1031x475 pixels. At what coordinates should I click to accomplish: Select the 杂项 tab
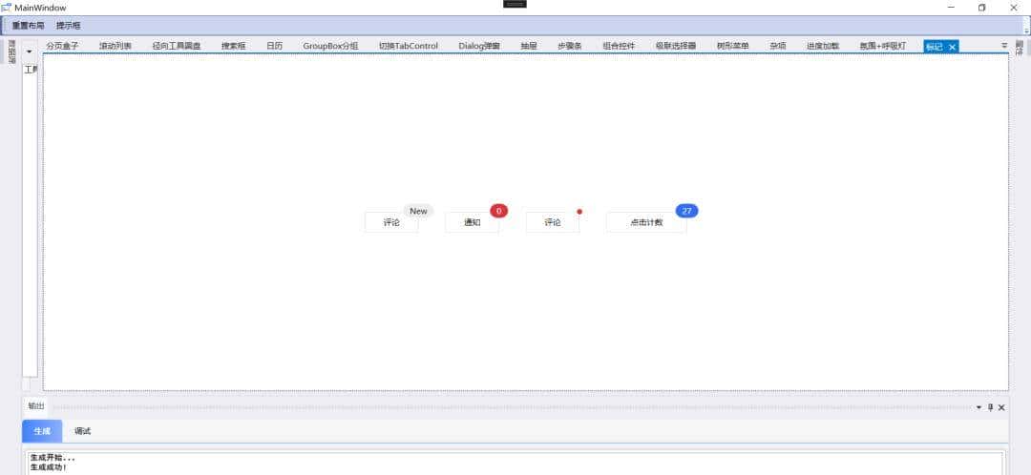778,46
